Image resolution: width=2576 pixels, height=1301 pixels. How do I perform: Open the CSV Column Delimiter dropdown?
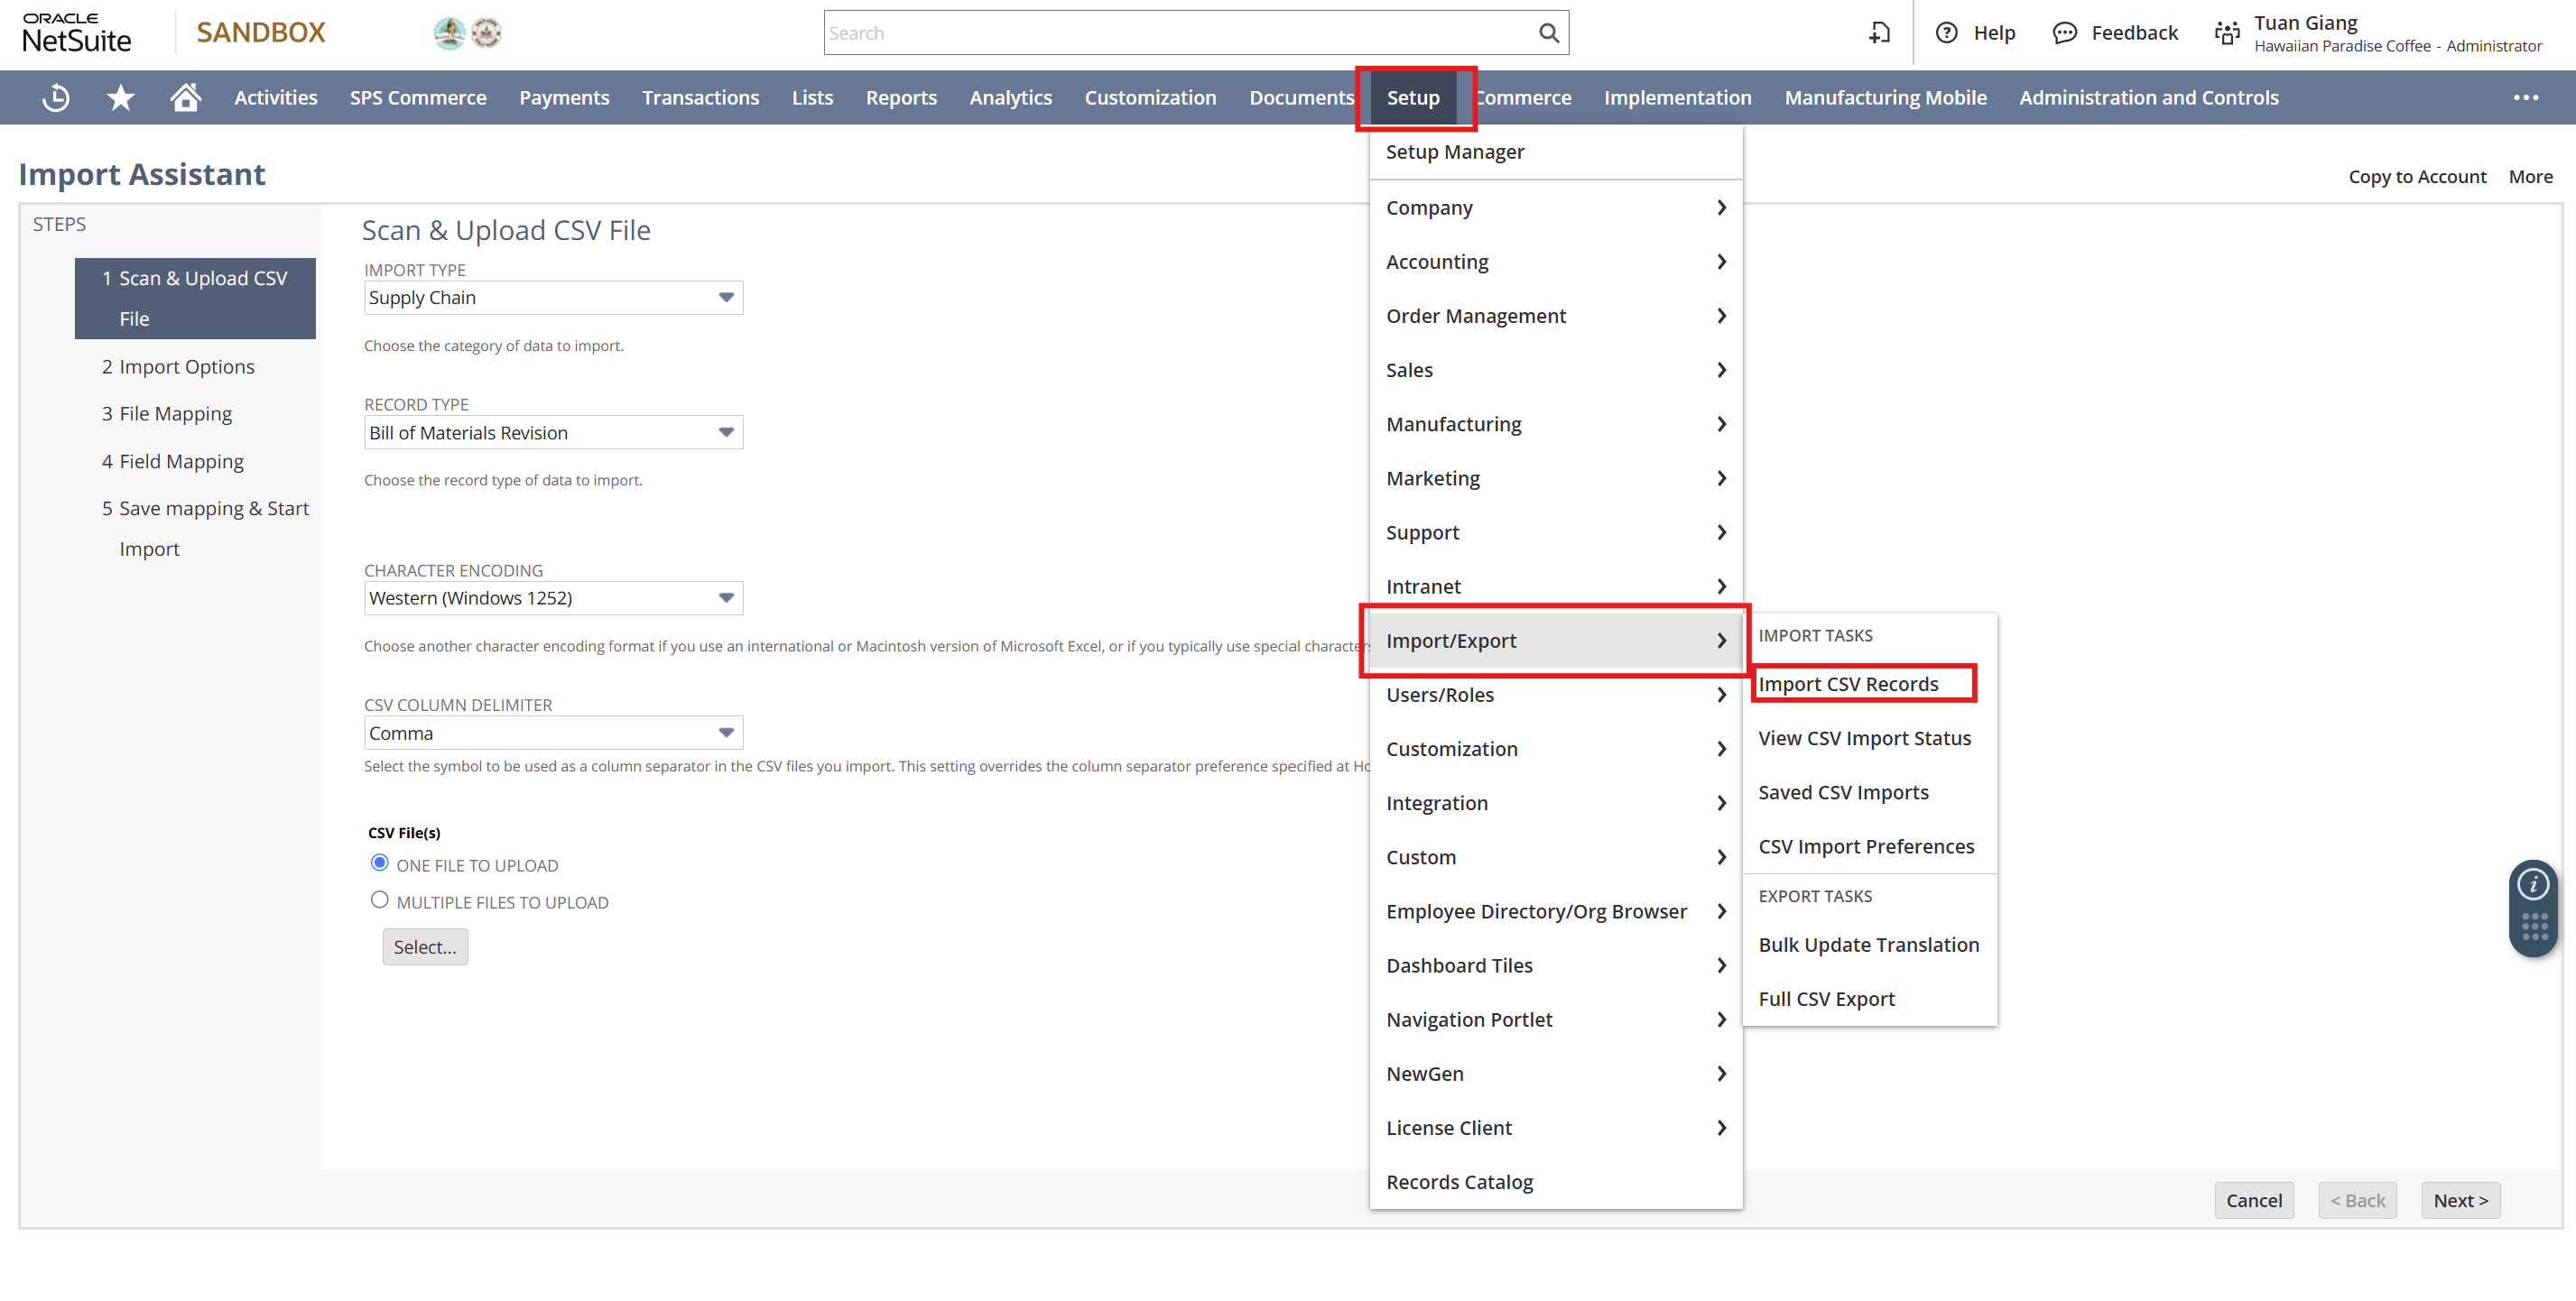pyautogui.click(x=553, y=734)
